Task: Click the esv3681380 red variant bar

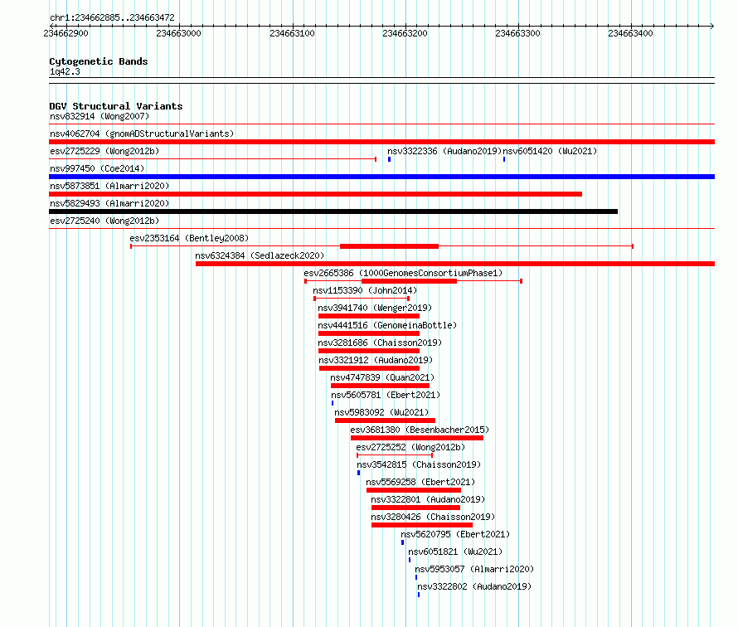Action: 417,438
